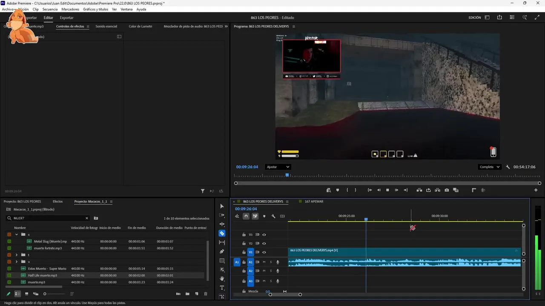This screenshot has width=545, height=306.
Task: Open the Secuencia menu
Action: click(x=50, y=9)
